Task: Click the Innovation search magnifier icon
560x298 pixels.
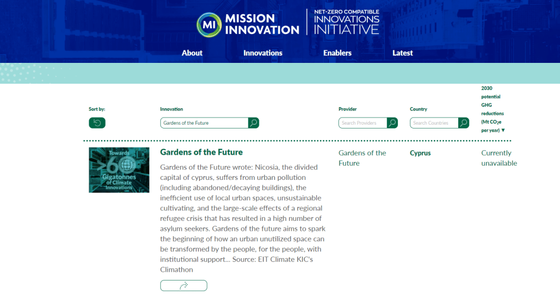Action: point(253,123)
